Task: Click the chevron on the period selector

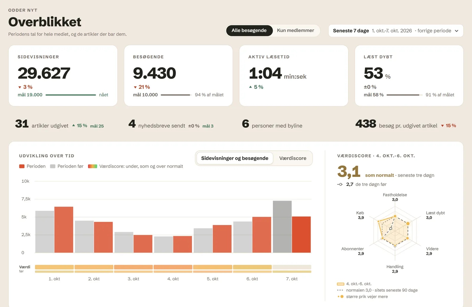Action: [x=457, y=31]
